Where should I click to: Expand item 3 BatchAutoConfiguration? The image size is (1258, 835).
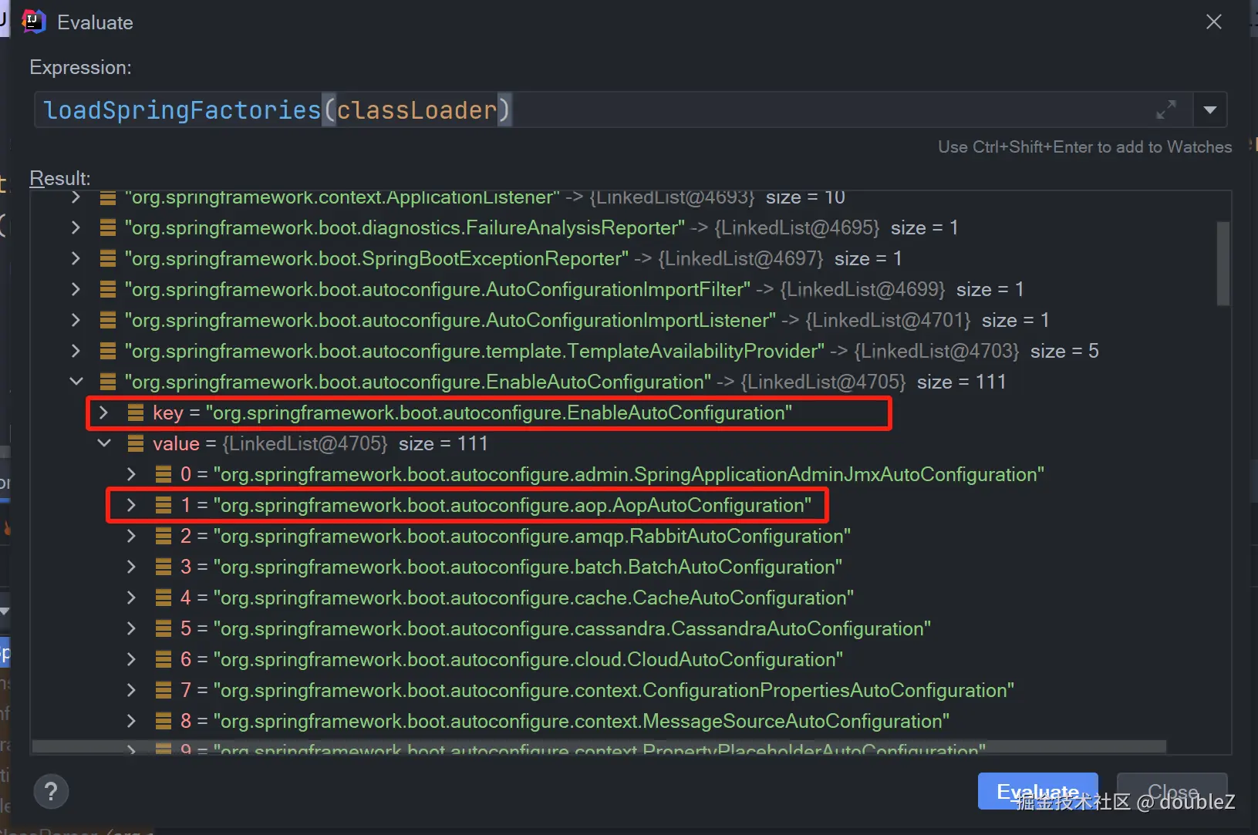click(x=131, y=567)
